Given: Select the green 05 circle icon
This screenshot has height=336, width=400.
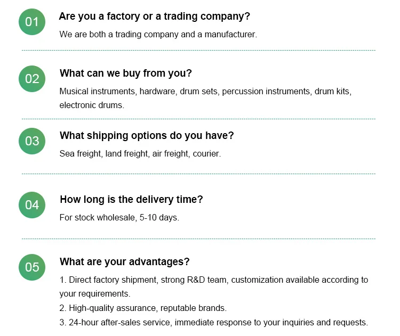Looking at the screenshot, I should tap(32, 267).
